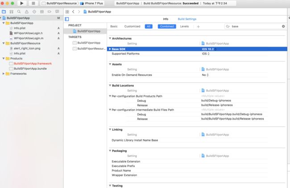Click the Release value build/Release-iphoneos
The image size is (290, 188).
[x=217, y=105]
